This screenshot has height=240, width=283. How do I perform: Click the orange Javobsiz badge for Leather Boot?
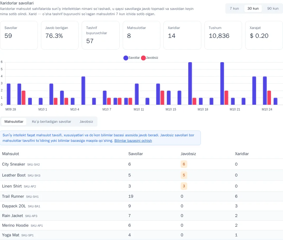[x=184, y=175]
